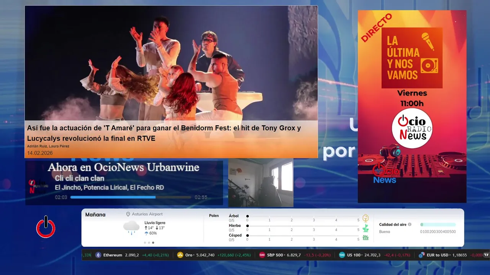The image size is (490, 275).
Task: Click the Hierba plant pollen icon
Action: [366, 228]
